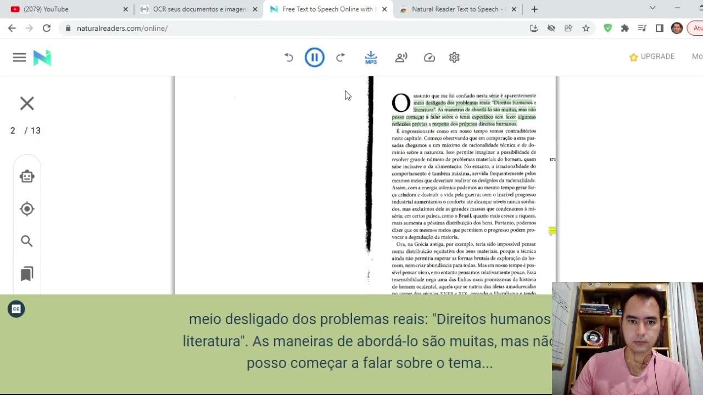Close the document with the X
Viewport: 703px width, 395px height.
27,103
